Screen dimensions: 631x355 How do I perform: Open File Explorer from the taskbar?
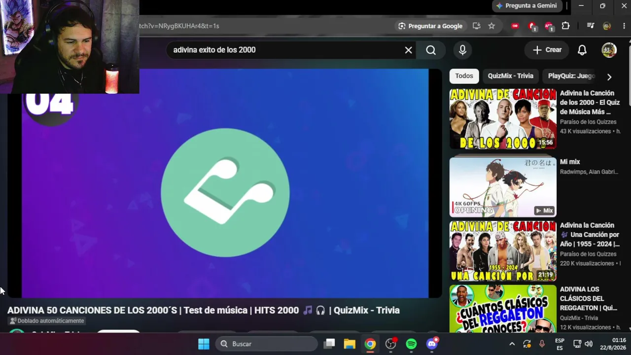(x=350, y=344)
